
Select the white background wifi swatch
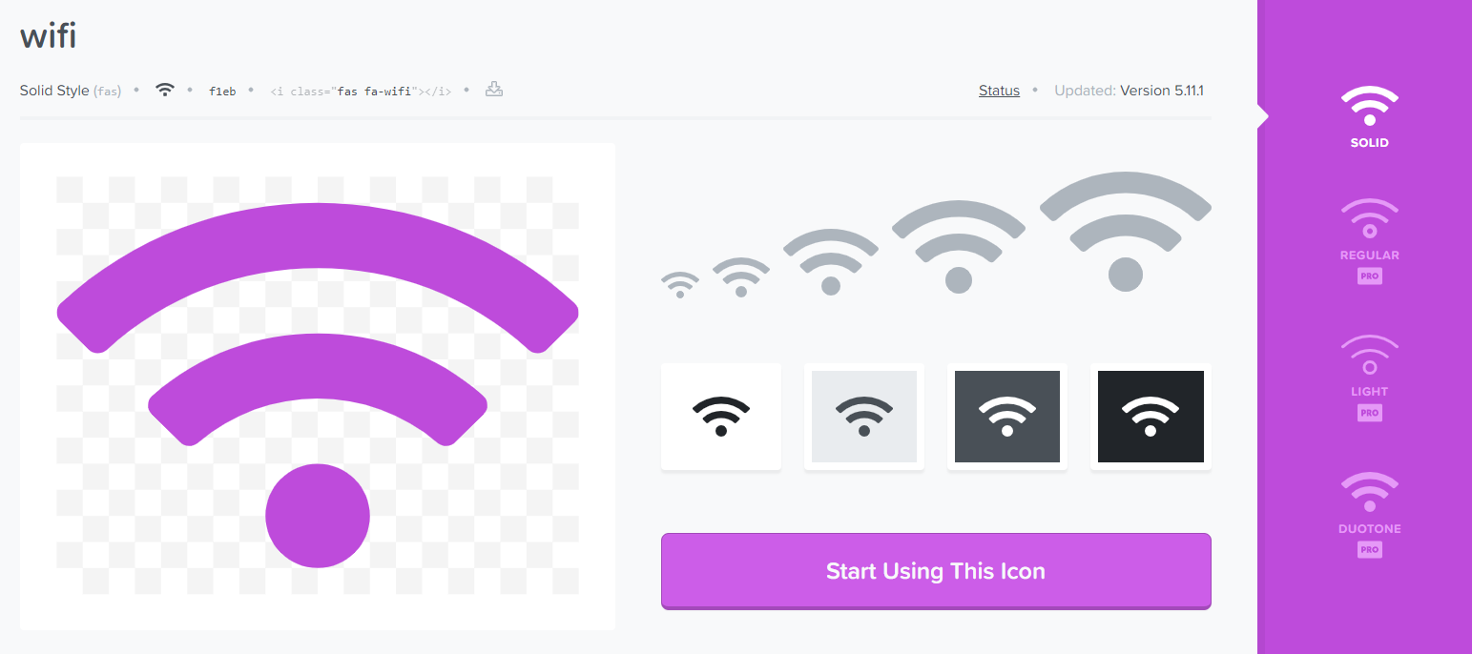721,417
